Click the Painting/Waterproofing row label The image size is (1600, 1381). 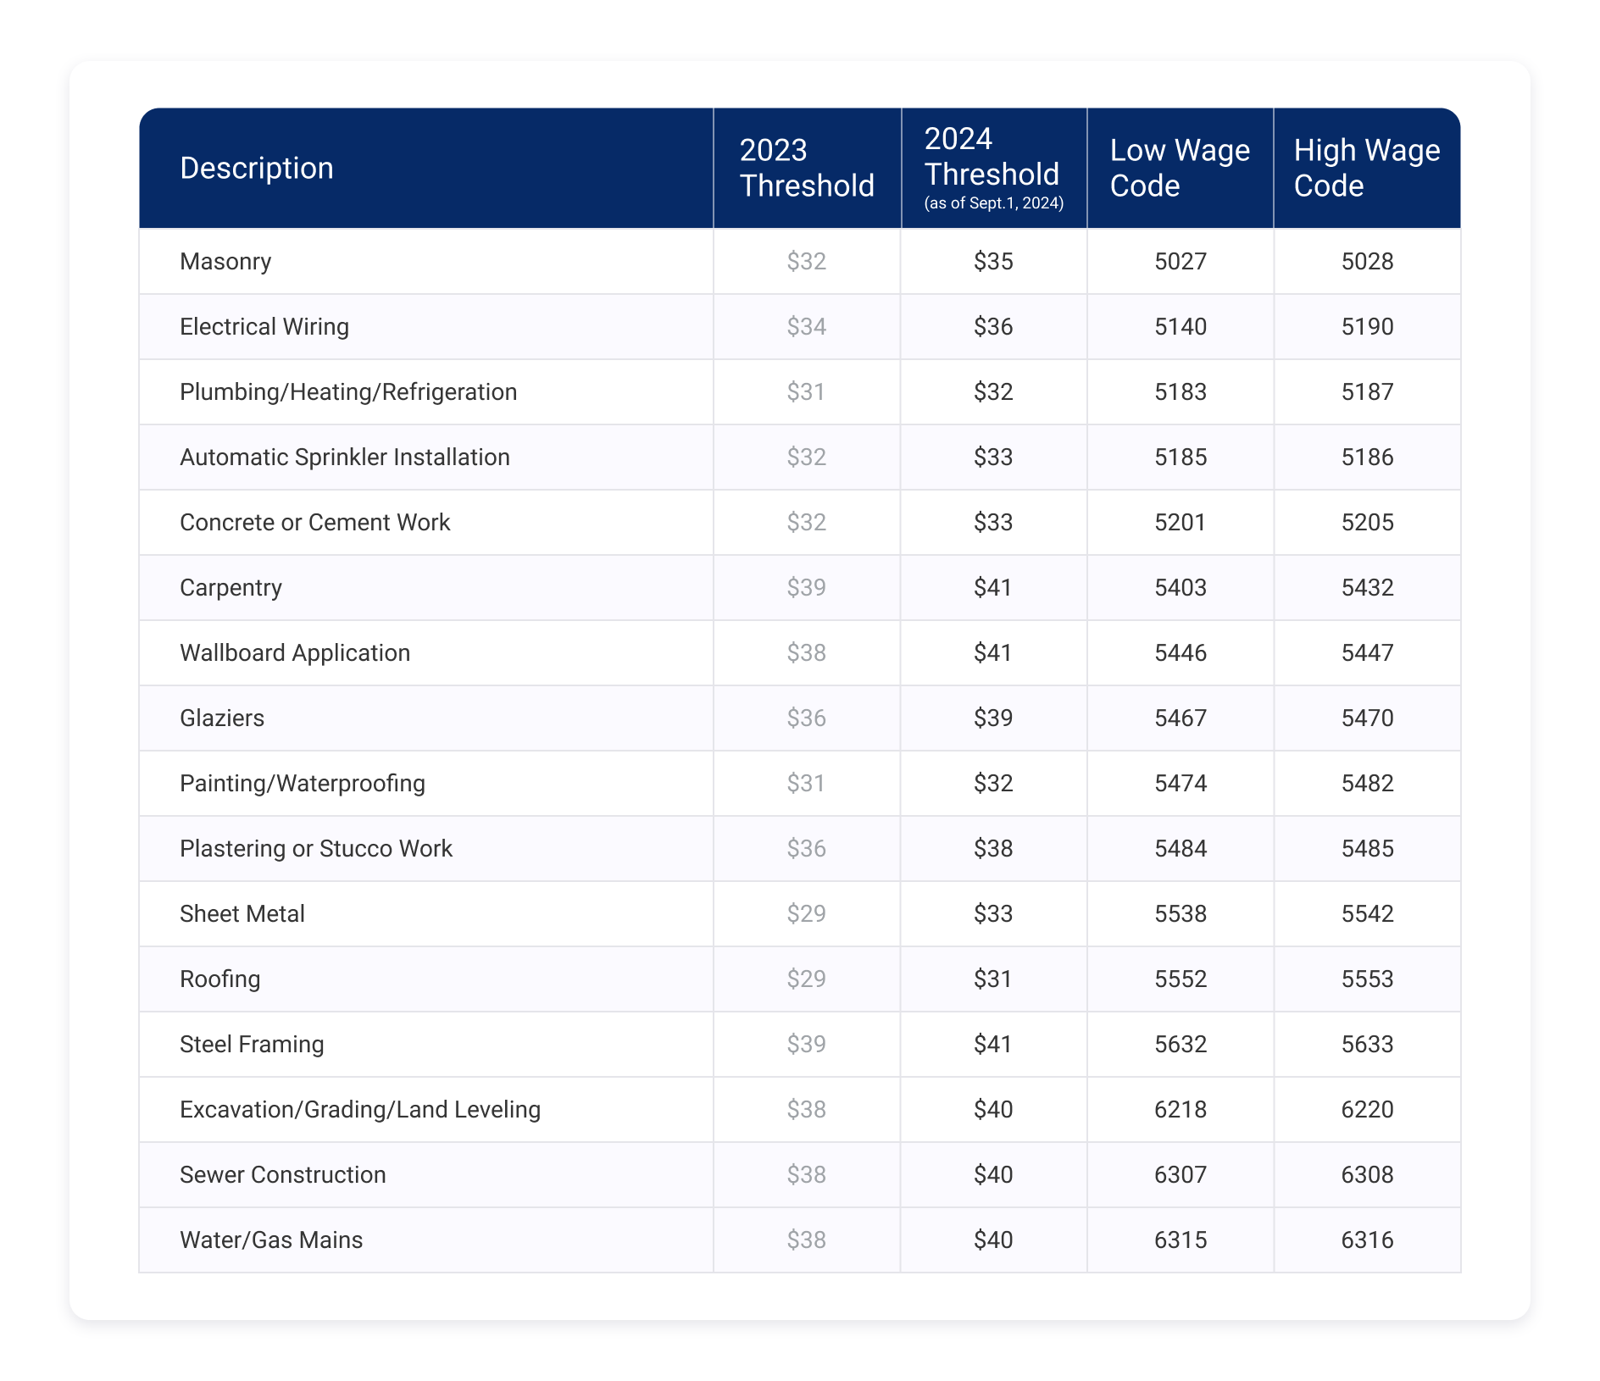coord(303,783)
